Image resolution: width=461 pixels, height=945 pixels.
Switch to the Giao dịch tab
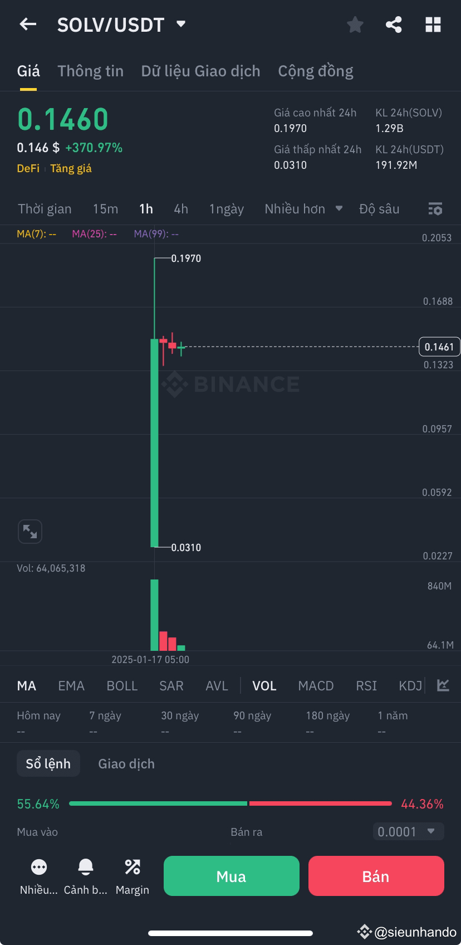(x=126, y=763)
